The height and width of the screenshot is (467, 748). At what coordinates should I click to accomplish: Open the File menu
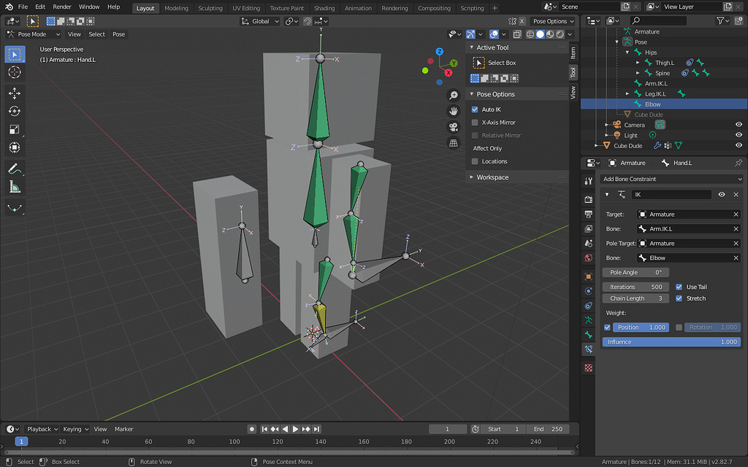click(x=23, y=7)
